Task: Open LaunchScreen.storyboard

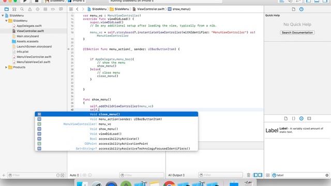Action: [34, 47]
